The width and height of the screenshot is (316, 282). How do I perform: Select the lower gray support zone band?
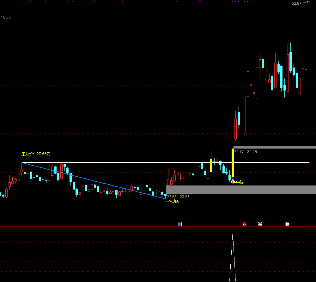click(x=241, y=189)
